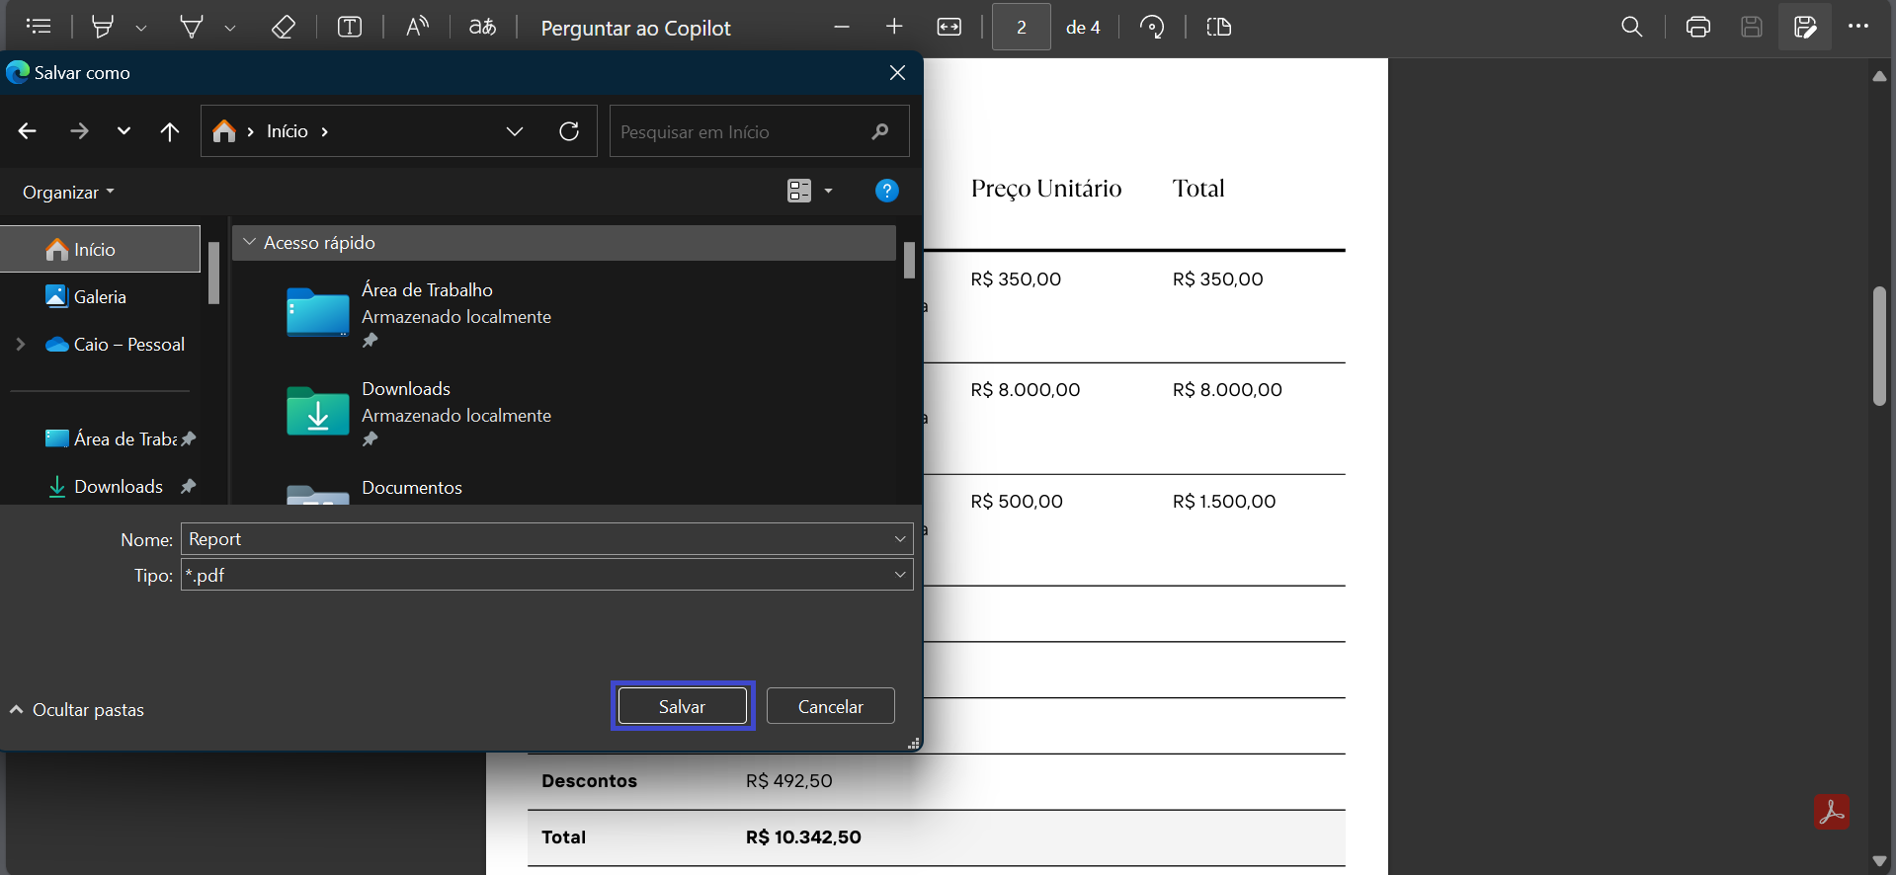The width and height of the screenshot is (1896, 875).
Task: Open the Tipo file type dropdown
Action: pos(900,575)
